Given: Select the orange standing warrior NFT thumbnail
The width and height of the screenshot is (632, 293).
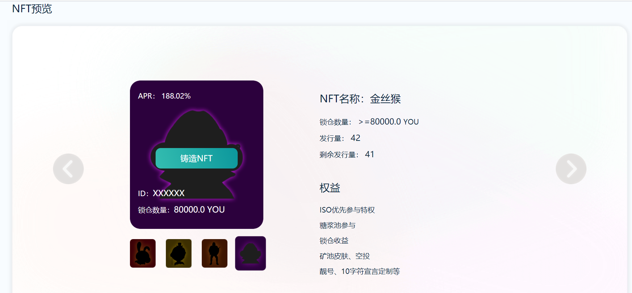Looking at the screenshot, I should click(214, 253).
